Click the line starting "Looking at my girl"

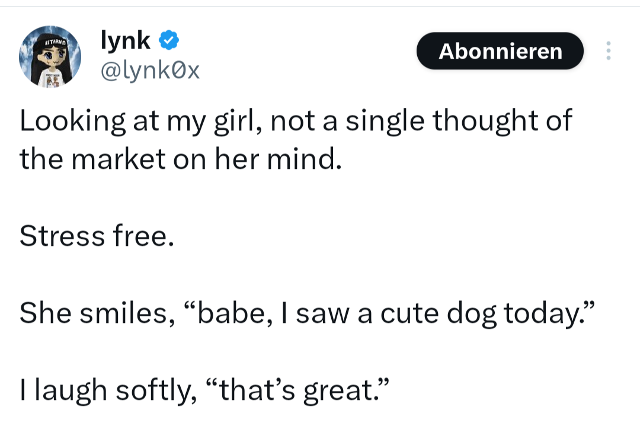(x=296, y=122)
